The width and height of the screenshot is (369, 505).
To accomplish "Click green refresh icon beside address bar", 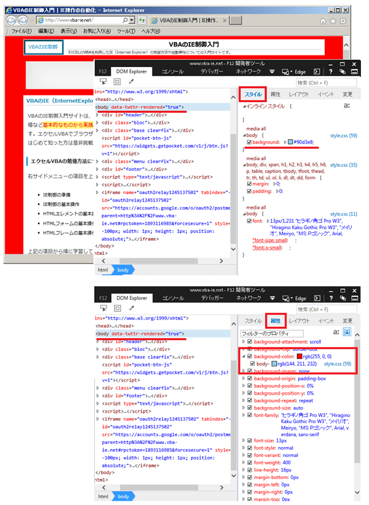I will [142, 20].
